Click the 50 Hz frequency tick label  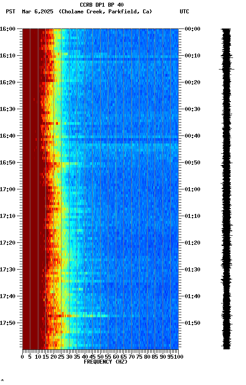pyautogui.click(x=100, y=357)
